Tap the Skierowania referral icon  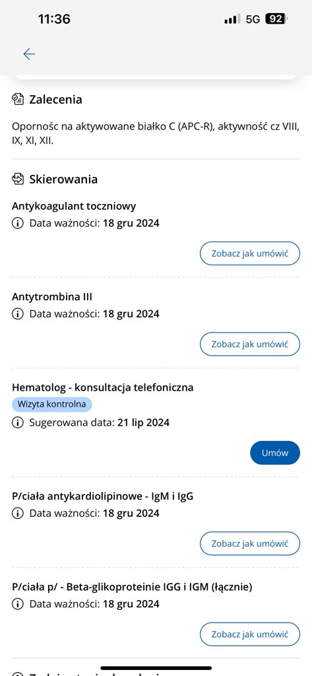pos(18,179)
